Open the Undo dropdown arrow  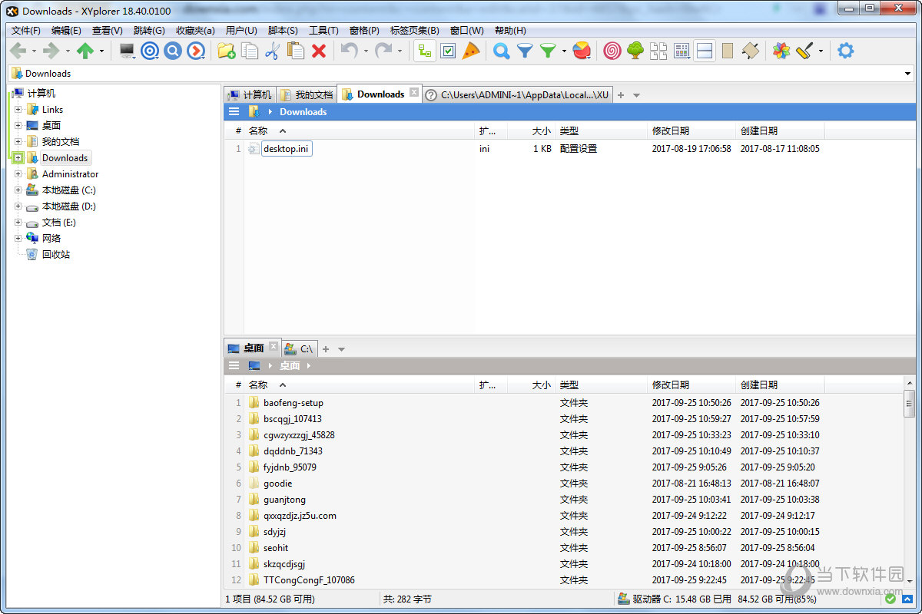coord(366,51)
